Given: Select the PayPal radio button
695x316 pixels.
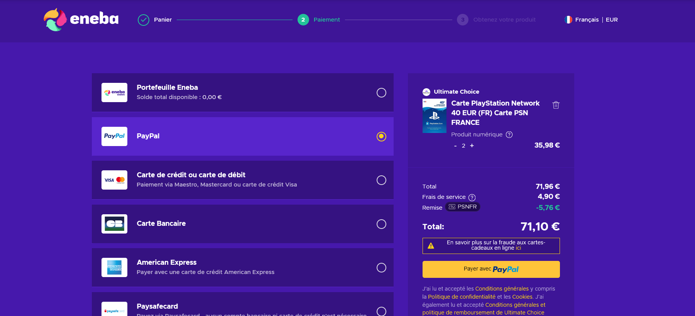Looking at the screenshot, I should click(x=381, y=136).
